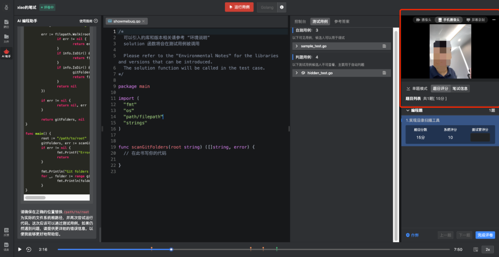Click the rewind replay icon
The width and height of the screenshot is (499, 257).
29,249
